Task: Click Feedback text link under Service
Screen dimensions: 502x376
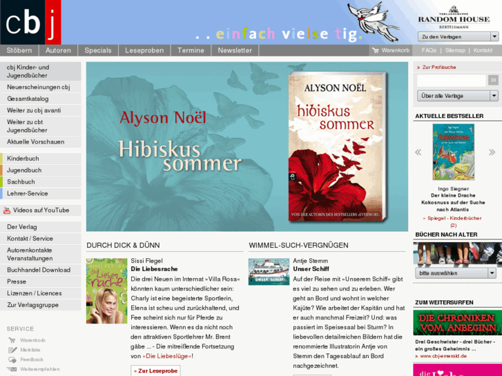Action: click(x=32, y=359)
